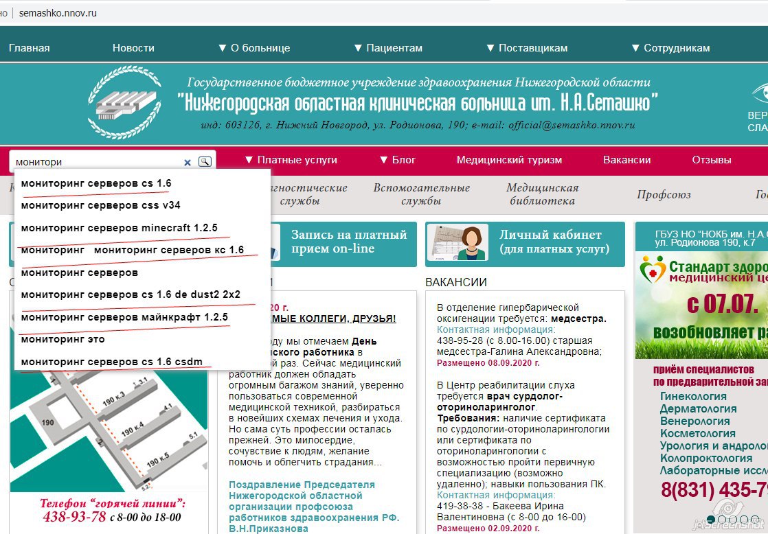Click the semashko.nnov.ru address bar URL
This screenshot has width=768, height=534.
click(58, 13)
